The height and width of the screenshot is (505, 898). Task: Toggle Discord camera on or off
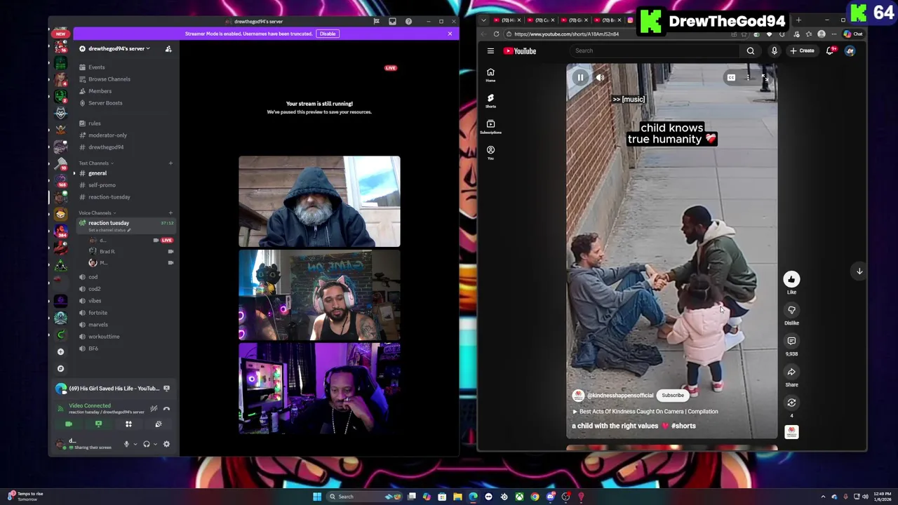(68, 424)
